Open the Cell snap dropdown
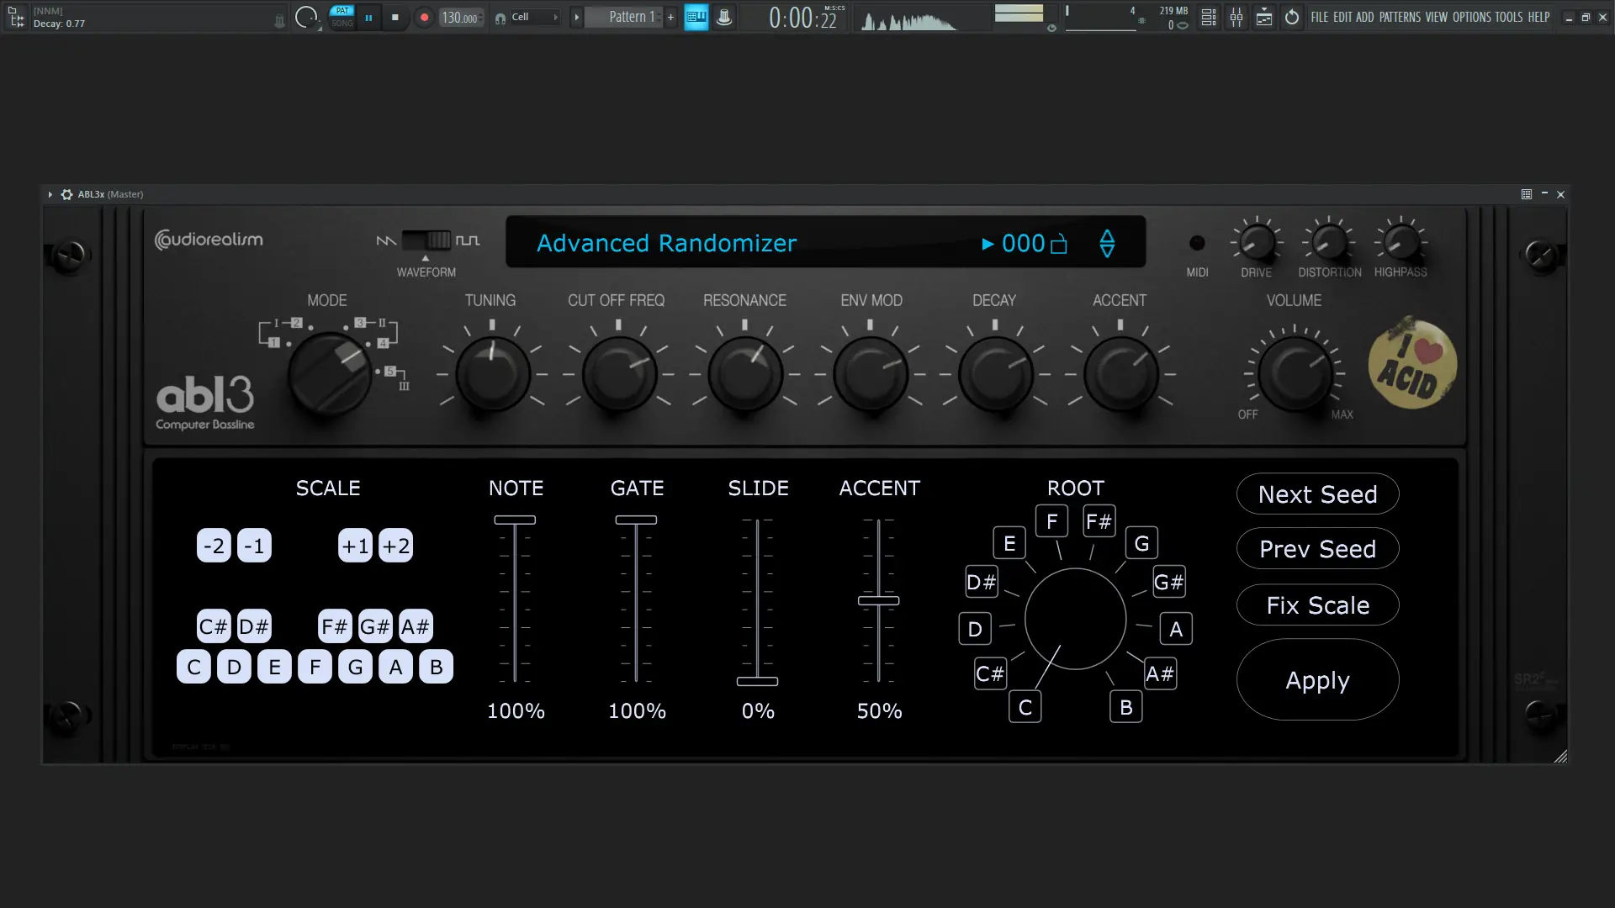Image resolution: width=1615 pixels, height=908 pixels. click(x=534, y=17)
